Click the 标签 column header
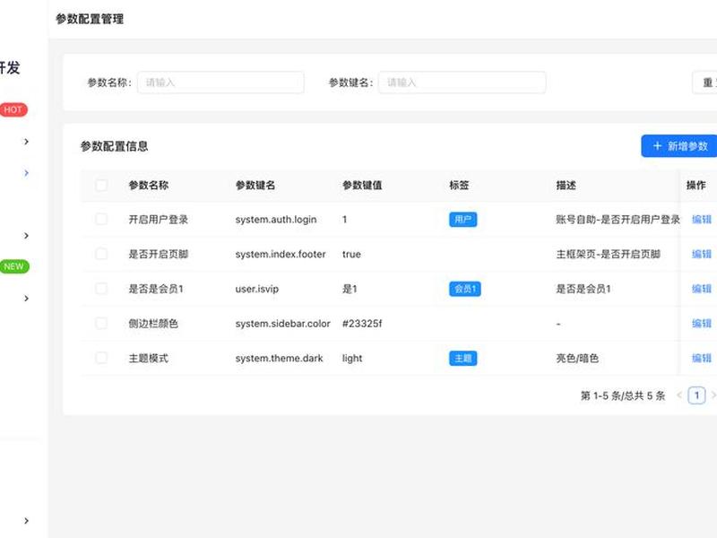This screenshot has height=538, width=717. click(459, 186)
